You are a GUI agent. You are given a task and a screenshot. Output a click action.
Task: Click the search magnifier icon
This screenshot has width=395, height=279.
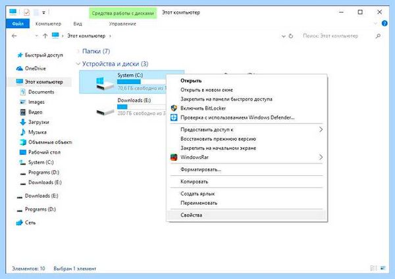(x=378, y=36)
